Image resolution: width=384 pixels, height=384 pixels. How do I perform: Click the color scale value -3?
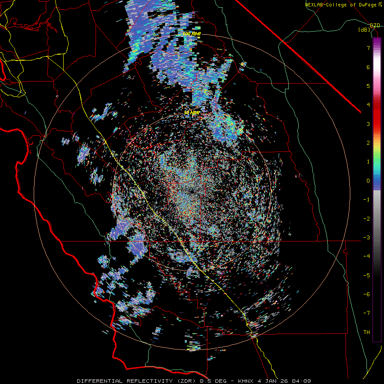pyautogui.click(x=367, y=238)
